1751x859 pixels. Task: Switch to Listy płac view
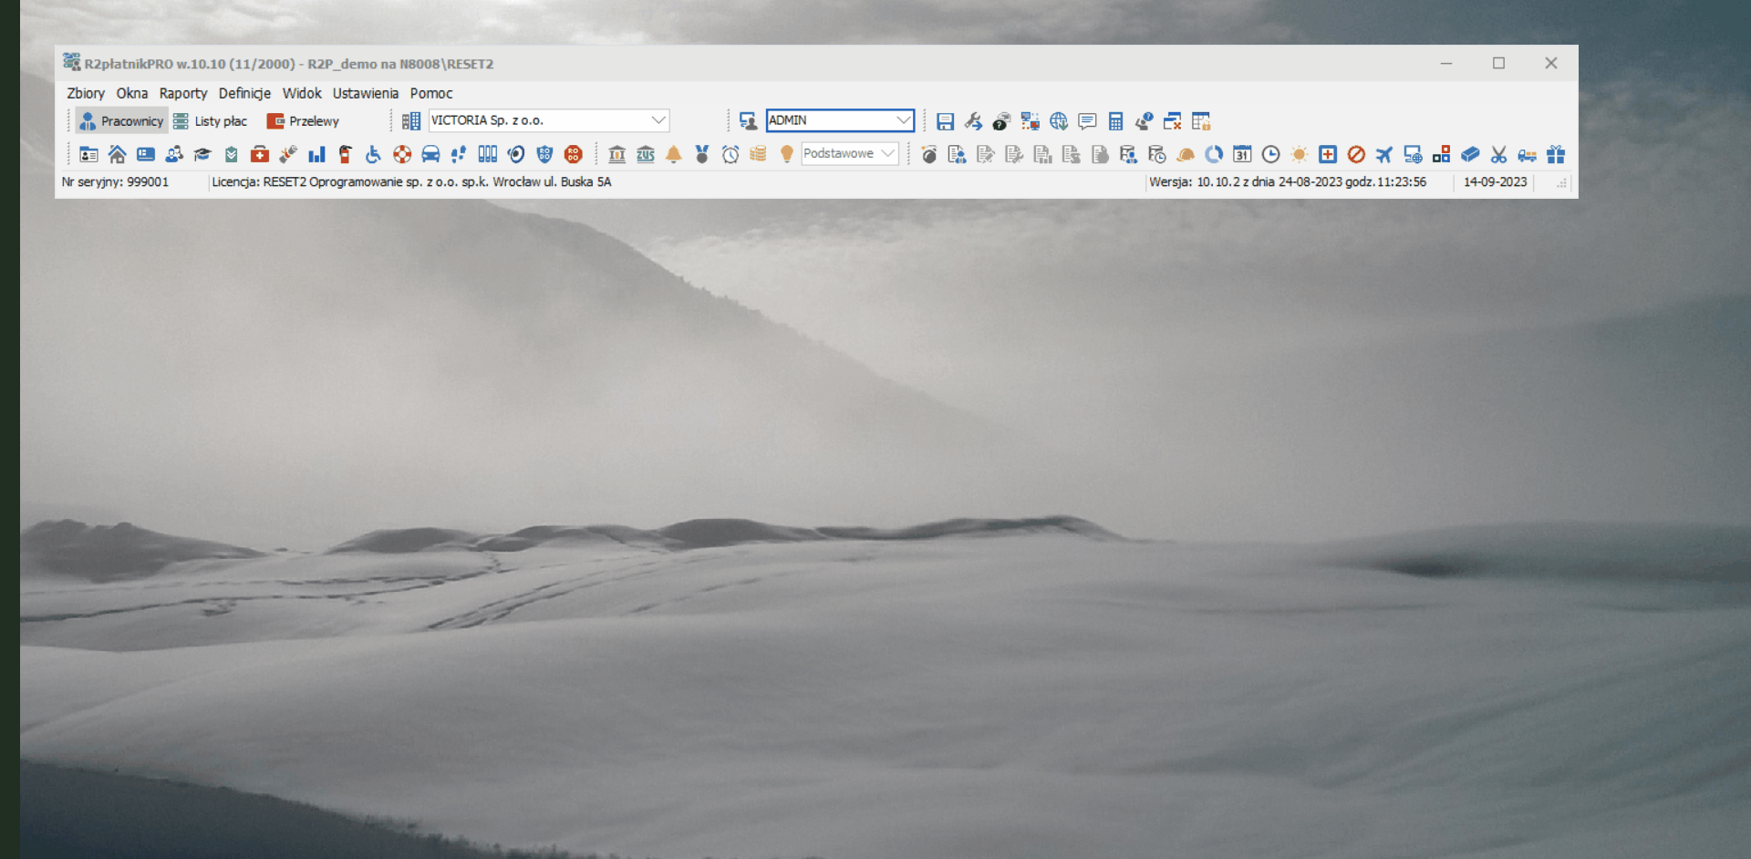[211, 121]
